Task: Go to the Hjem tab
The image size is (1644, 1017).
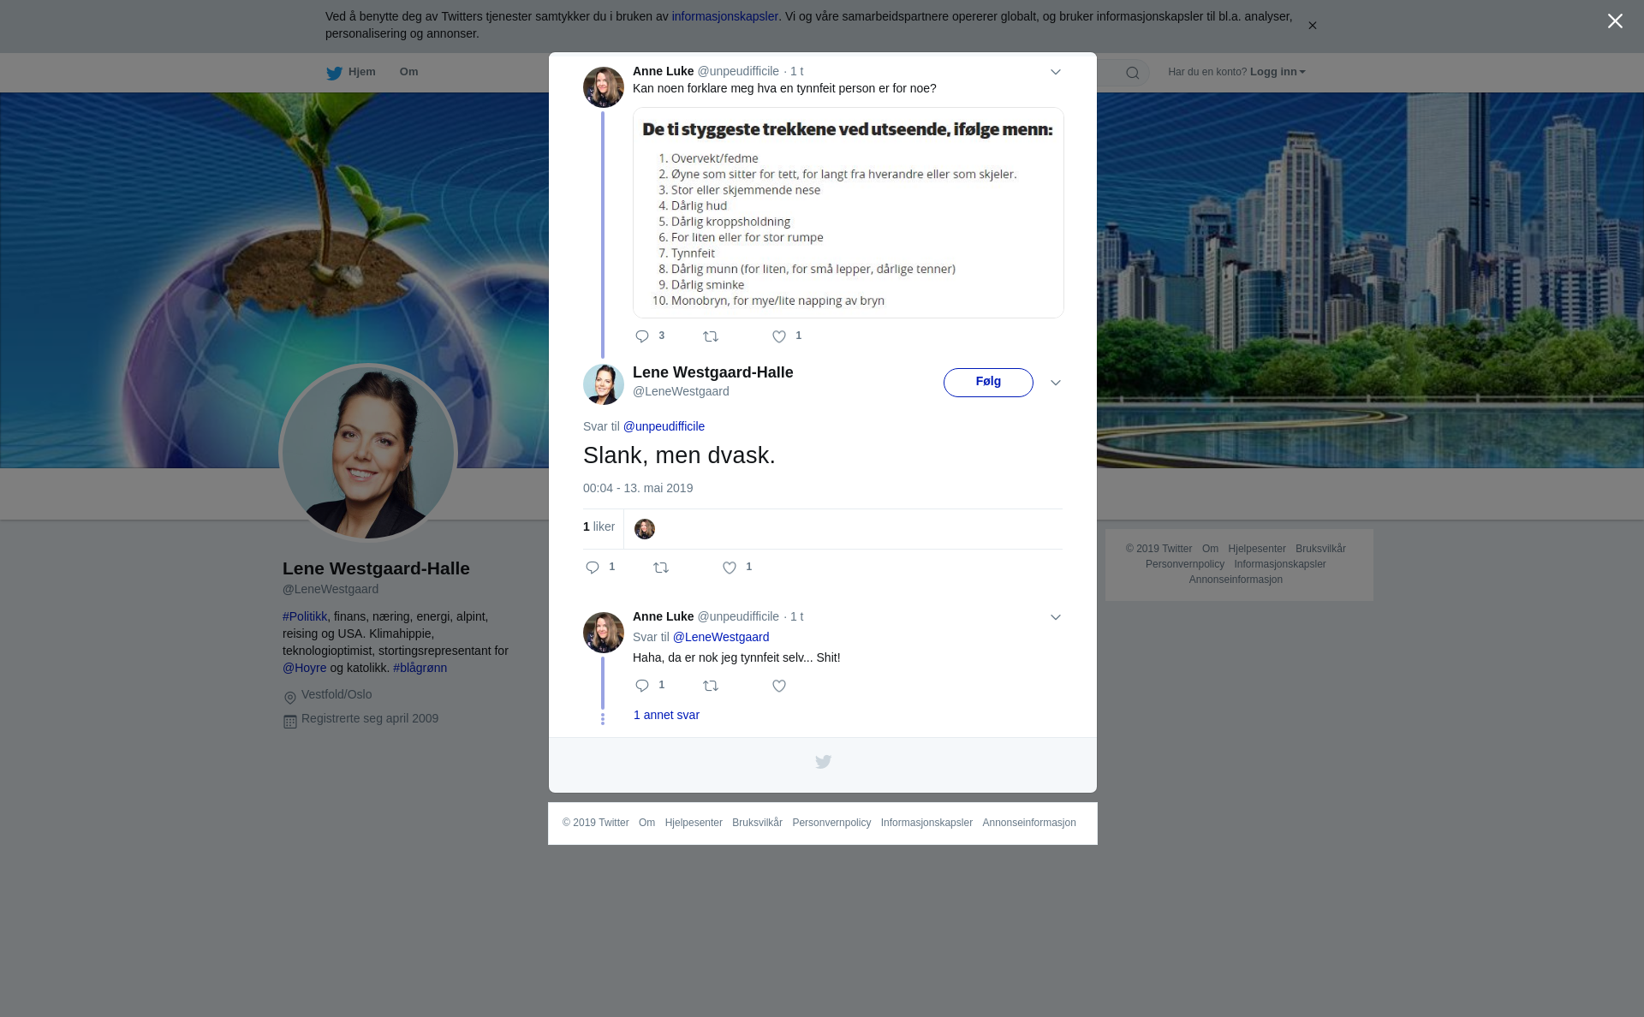Action: pyautogui.click(x=361, y=72)
